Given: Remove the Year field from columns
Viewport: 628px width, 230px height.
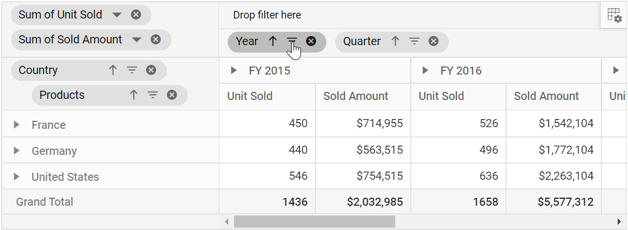Looking at the screenshot, I should pyautogui.click(x=311, y=41).
